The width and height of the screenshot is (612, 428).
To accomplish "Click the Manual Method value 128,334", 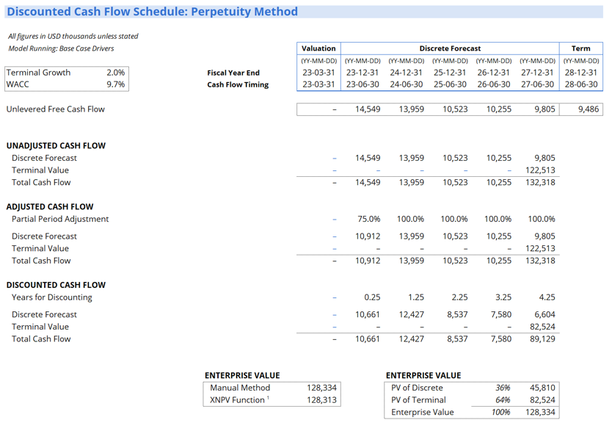I will (322, 388).
